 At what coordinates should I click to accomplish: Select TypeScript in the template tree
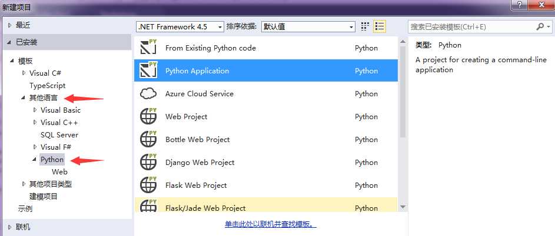pyautogui.click(x=48, y=86)
